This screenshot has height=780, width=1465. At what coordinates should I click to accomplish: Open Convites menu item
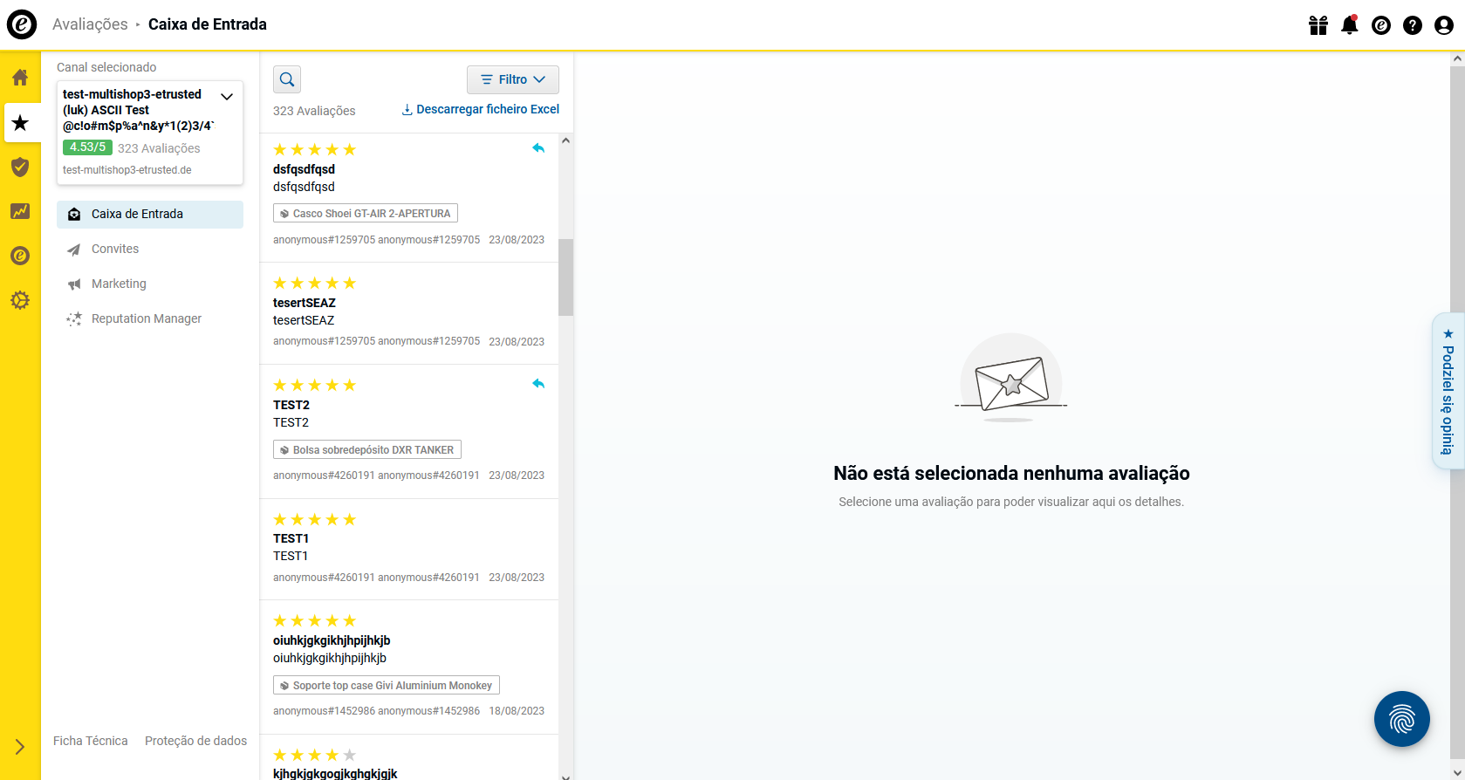click(x=150, y=250)
